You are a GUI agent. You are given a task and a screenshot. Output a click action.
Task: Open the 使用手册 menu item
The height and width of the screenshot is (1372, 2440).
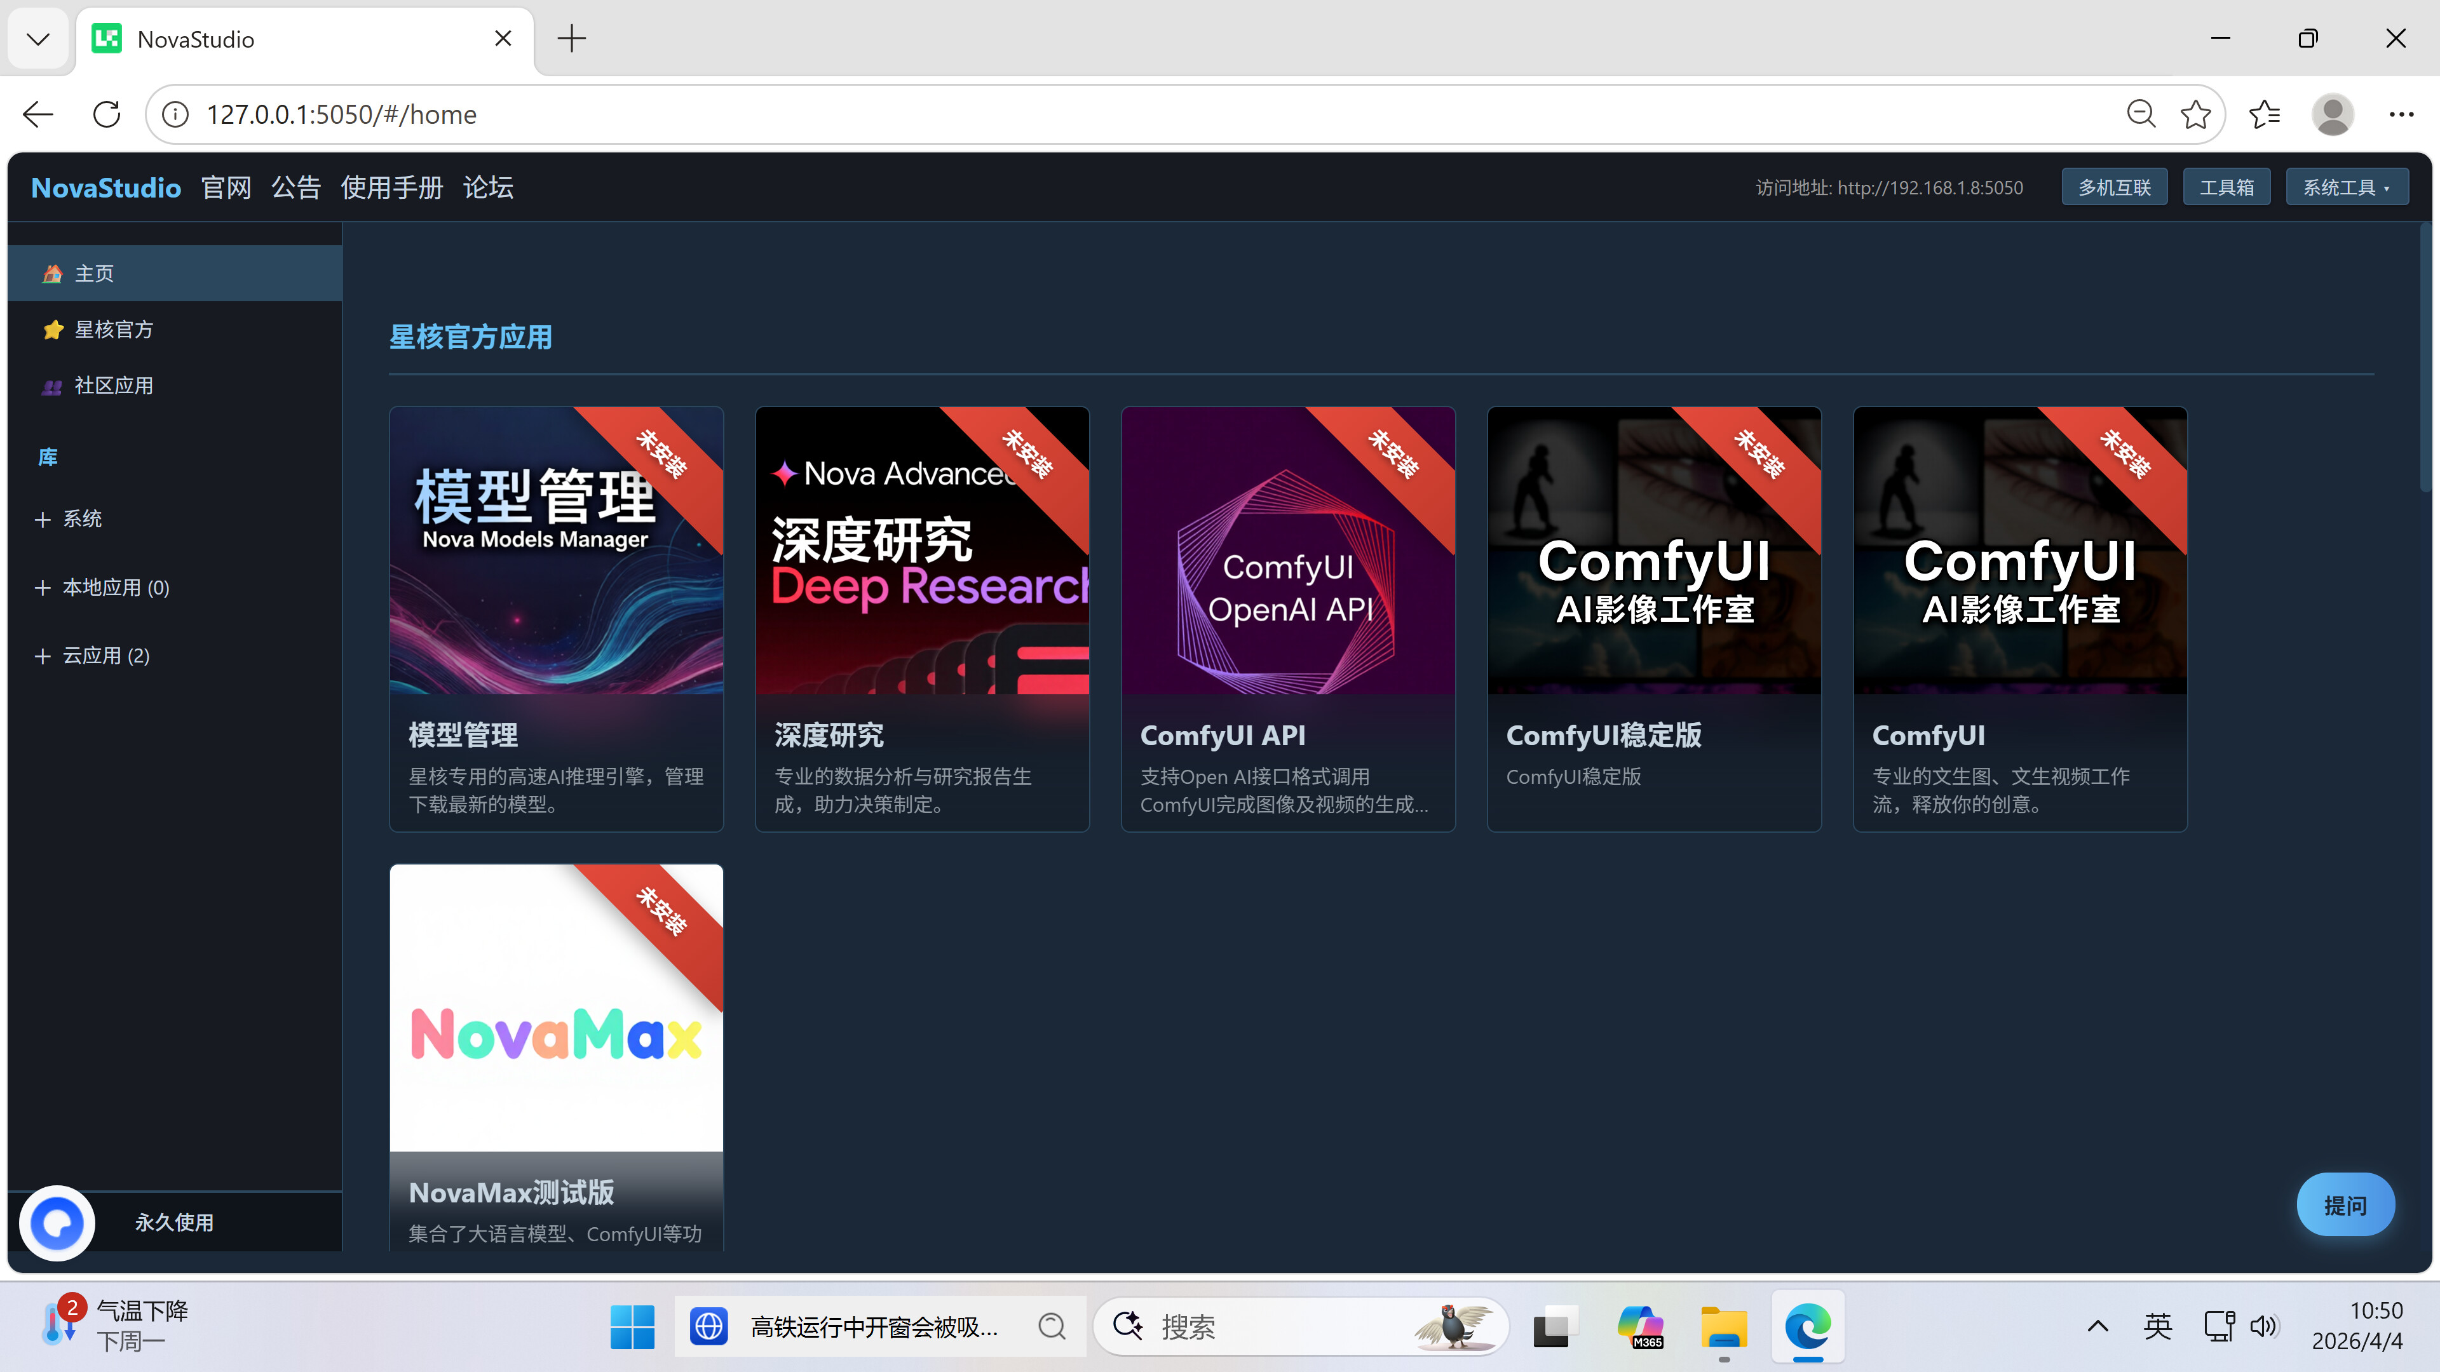pos(391,187)
